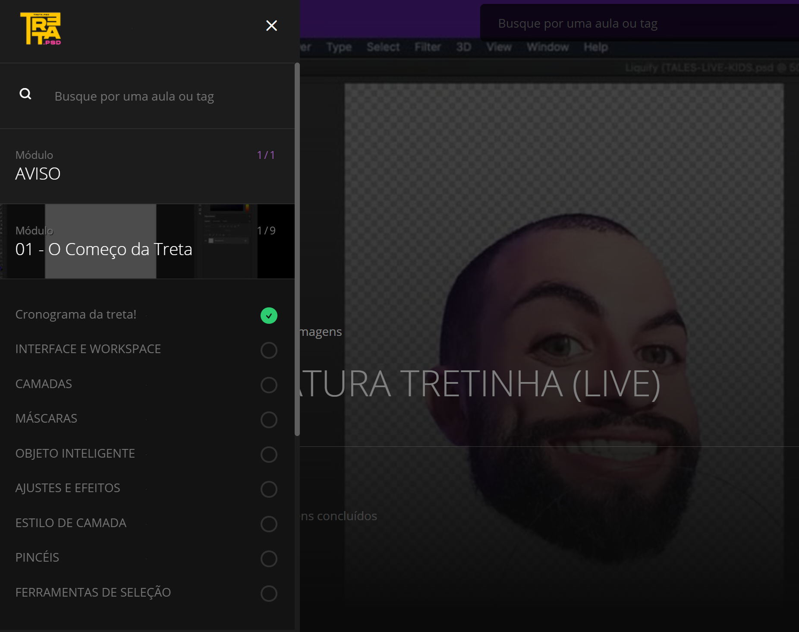799x632 pixels.
Task: Toggle the OBJETO INTELIGENTE completion circle
Action: (x=269, y=455)
